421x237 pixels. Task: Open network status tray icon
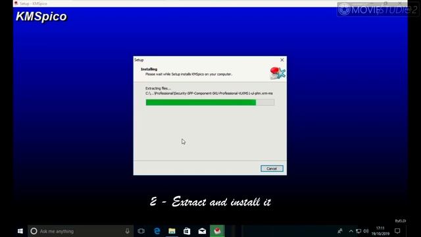[x=359, y=231]
